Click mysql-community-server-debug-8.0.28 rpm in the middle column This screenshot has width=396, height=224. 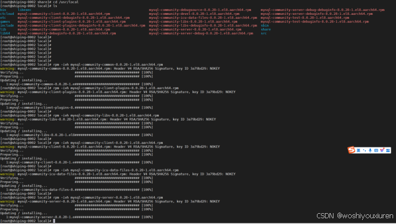point(201,33)
